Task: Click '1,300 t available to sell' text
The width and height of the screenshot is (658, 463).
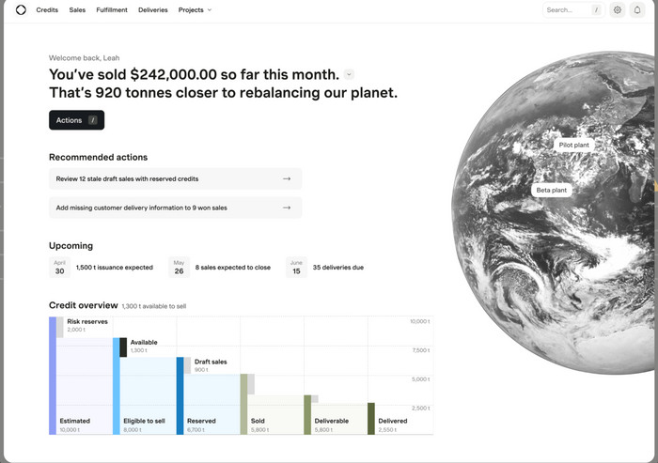Action: [153, 306]
